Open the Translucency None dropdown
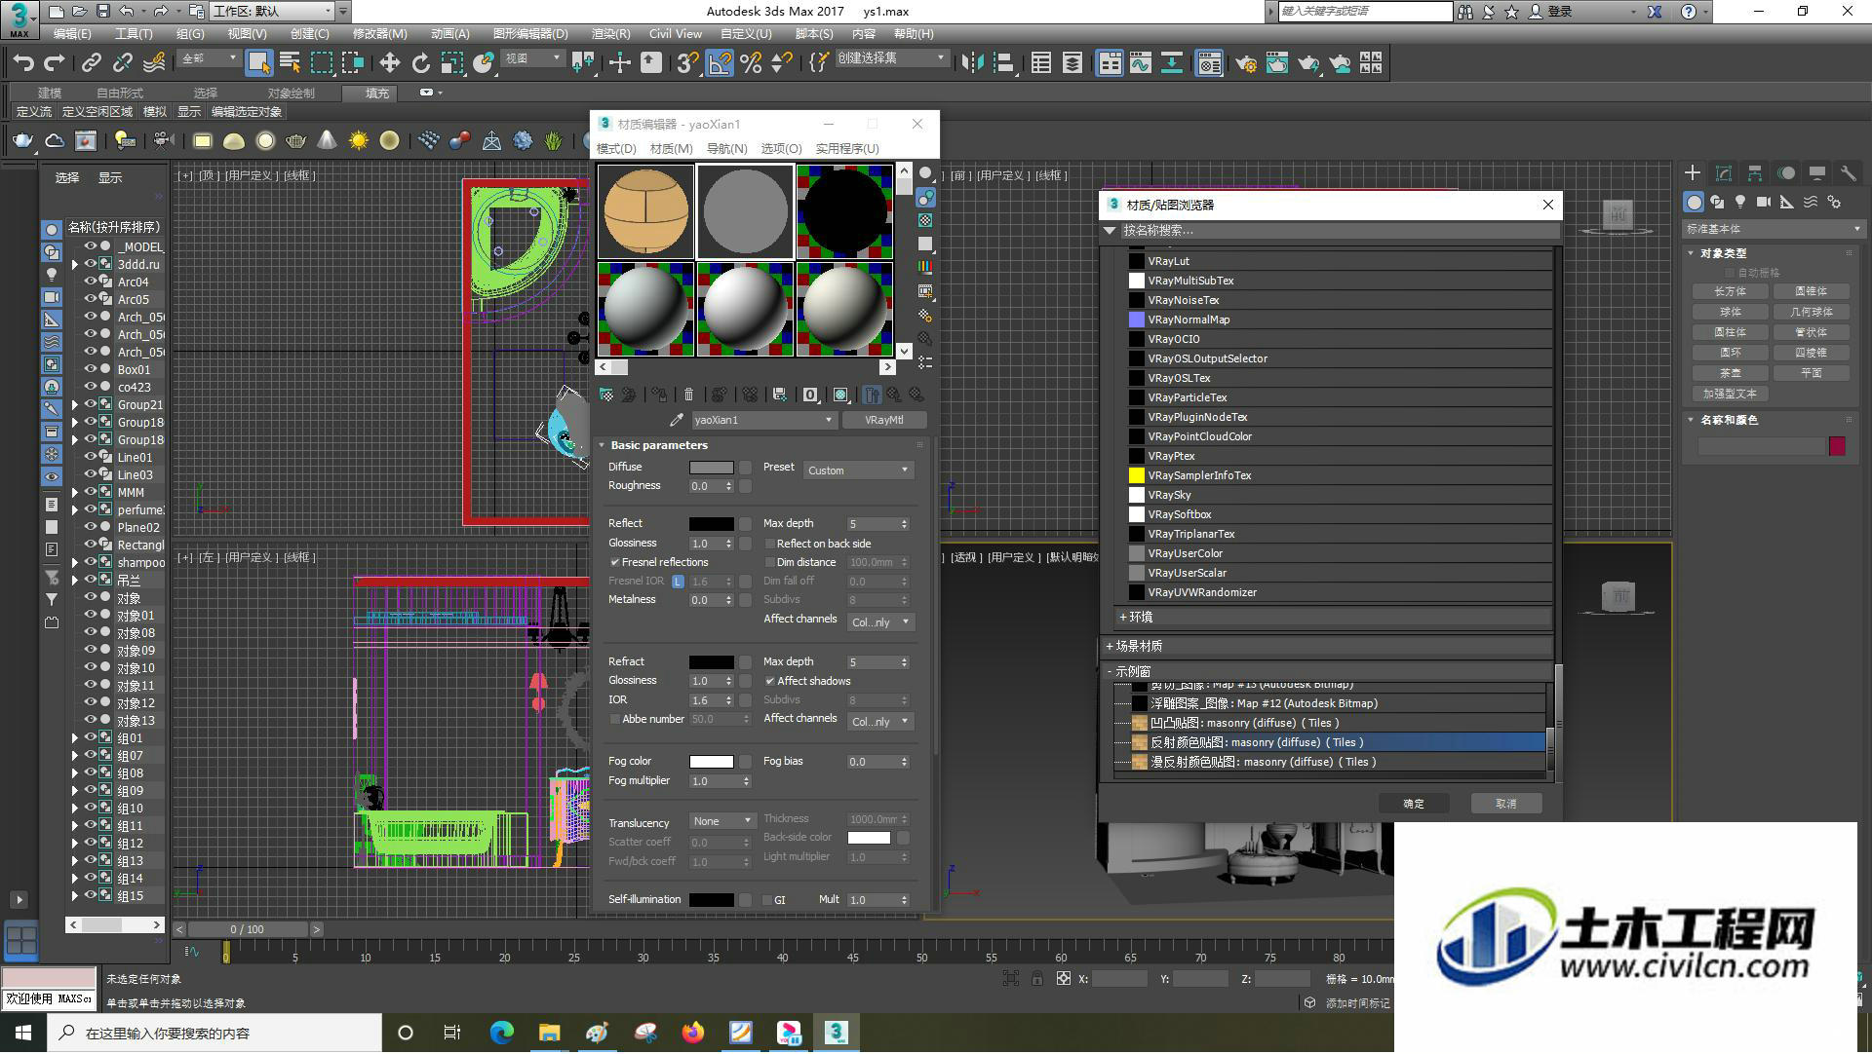Viewport: 1872px width, 1054px height. [721, 821]
